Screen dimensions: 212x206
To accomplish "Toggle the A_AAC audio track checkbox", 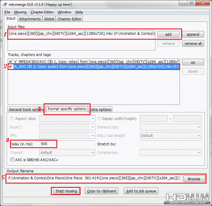I will 11,67.
